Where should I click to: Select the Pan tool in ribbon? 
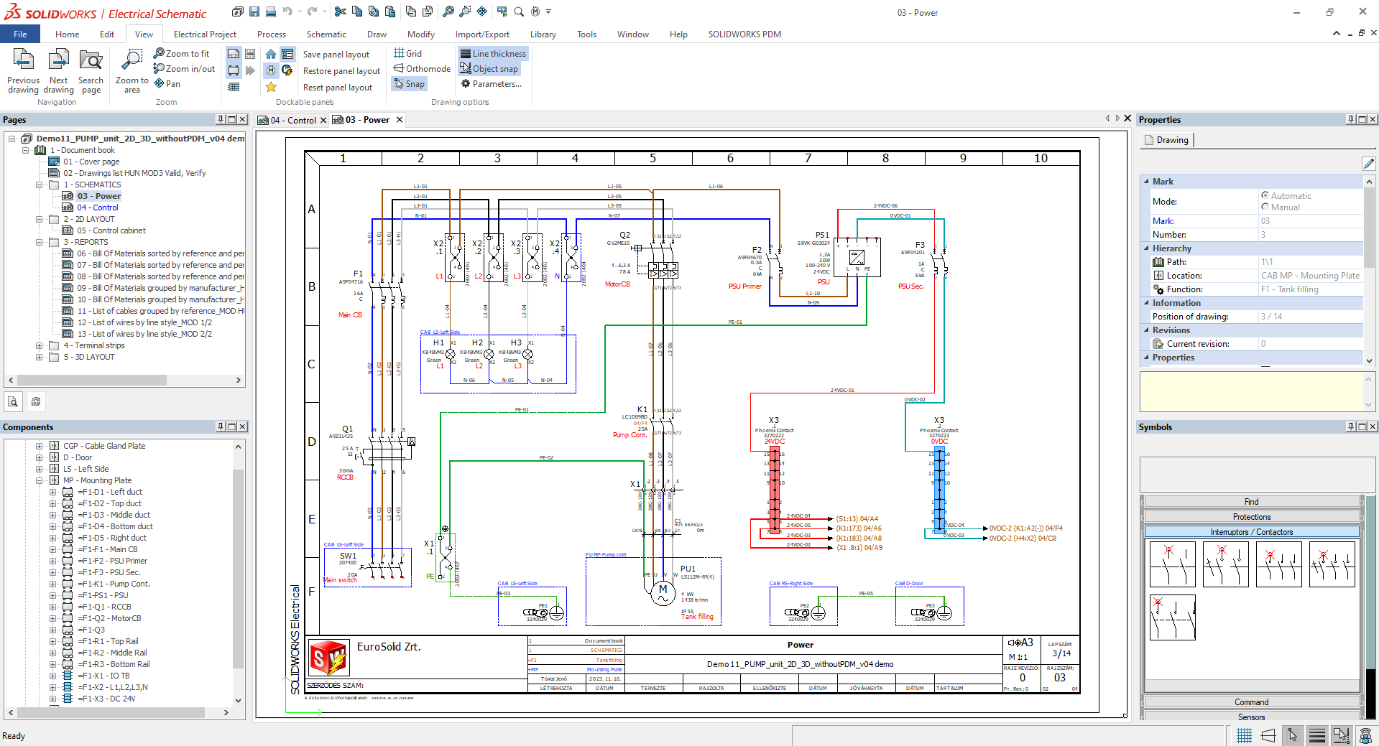[x=167, y=84]
